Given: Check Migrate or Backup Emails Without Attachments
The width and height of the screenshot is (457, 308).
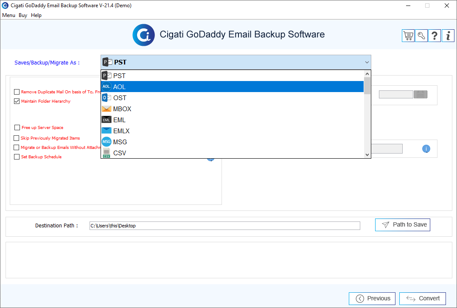Looking at the screenshot, I should tap(16, 148).
